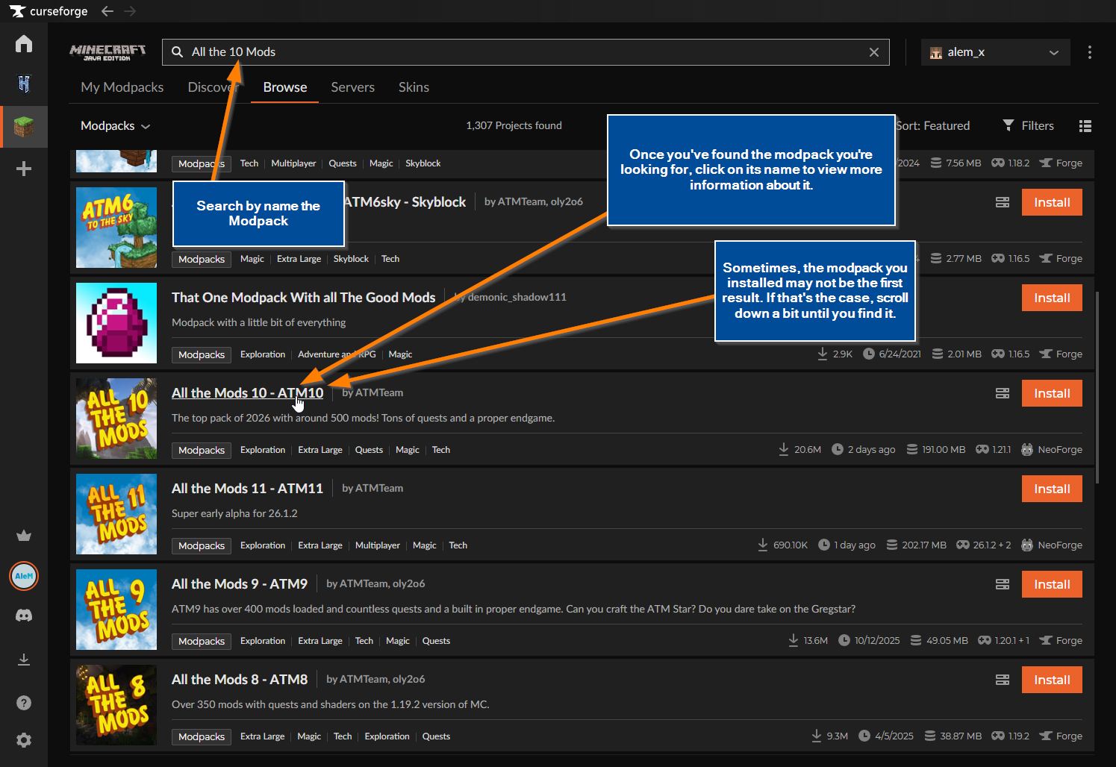Open the ATM6 To The Sky thumbnail

116,228
